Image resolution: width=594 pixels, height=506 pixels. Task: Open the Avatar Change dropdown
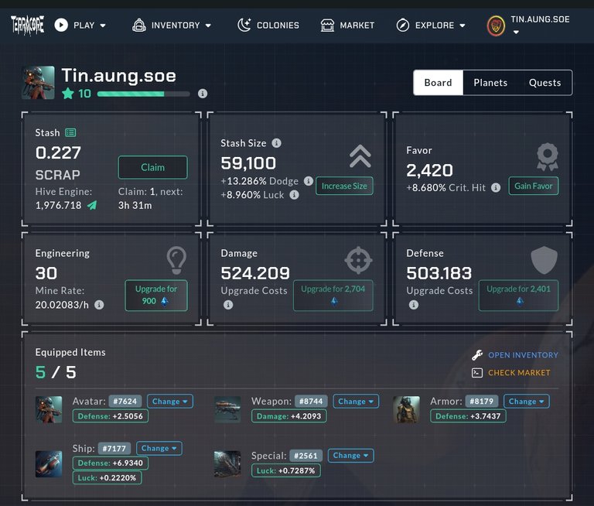[x=169, y=402]
